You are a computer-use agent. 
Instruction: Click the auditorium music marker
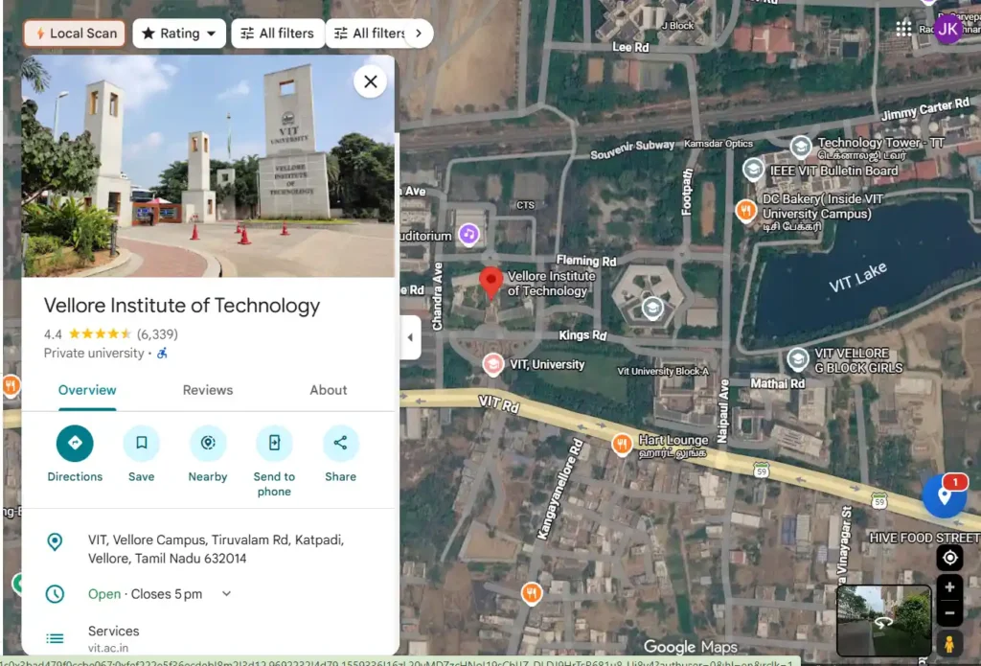click(x=468, y=235)
